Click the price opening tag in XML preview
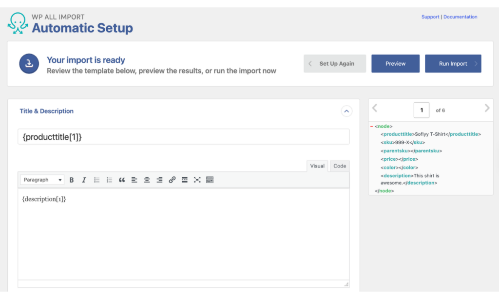This screenshot has width=499, height=299. pos(390,159)
